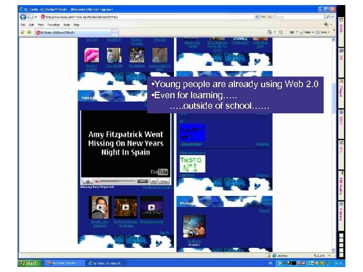Click See All under video thumbnails
The width and height of the screenshot is (363, 272).
[164, 232]
